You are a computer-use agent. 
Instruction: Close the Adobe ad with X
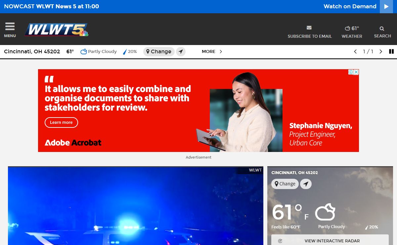(x=356, y=72)
